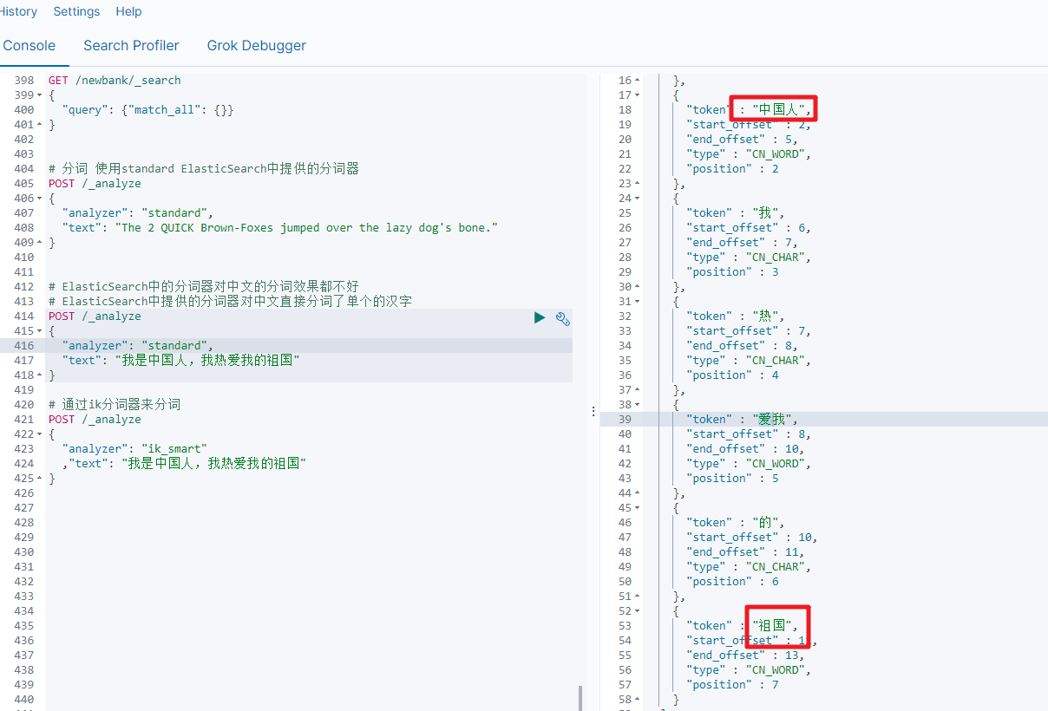Click the "match_all" query line
1048x711 pixels.
(x=147, y=110)
